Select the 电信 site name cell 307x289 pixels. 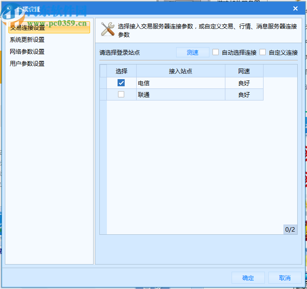click(x=181, y=83)
